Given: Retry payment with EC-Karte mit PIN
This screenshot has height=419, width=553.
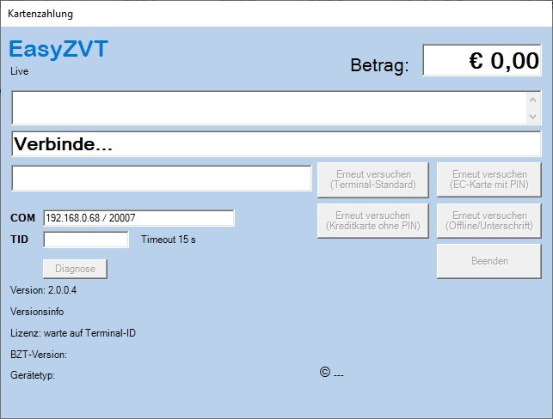Looking at the screenshot, I should point(488,179).
